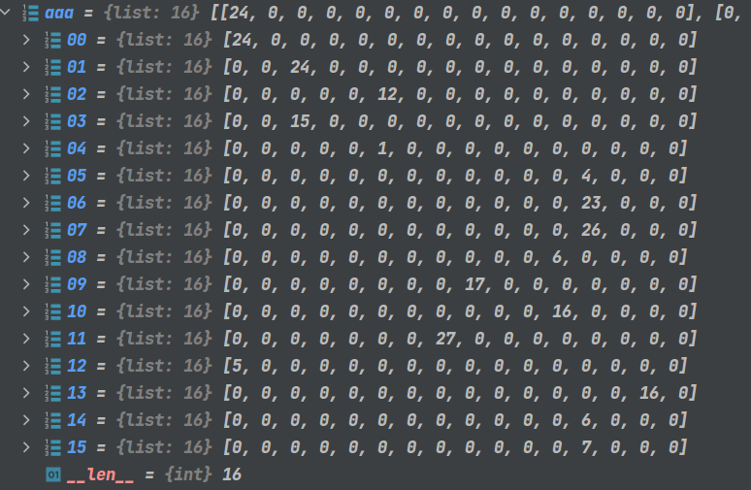Click the list icon of item 12
Viewport: 751px width, 490px height.
tap(52, 366)
